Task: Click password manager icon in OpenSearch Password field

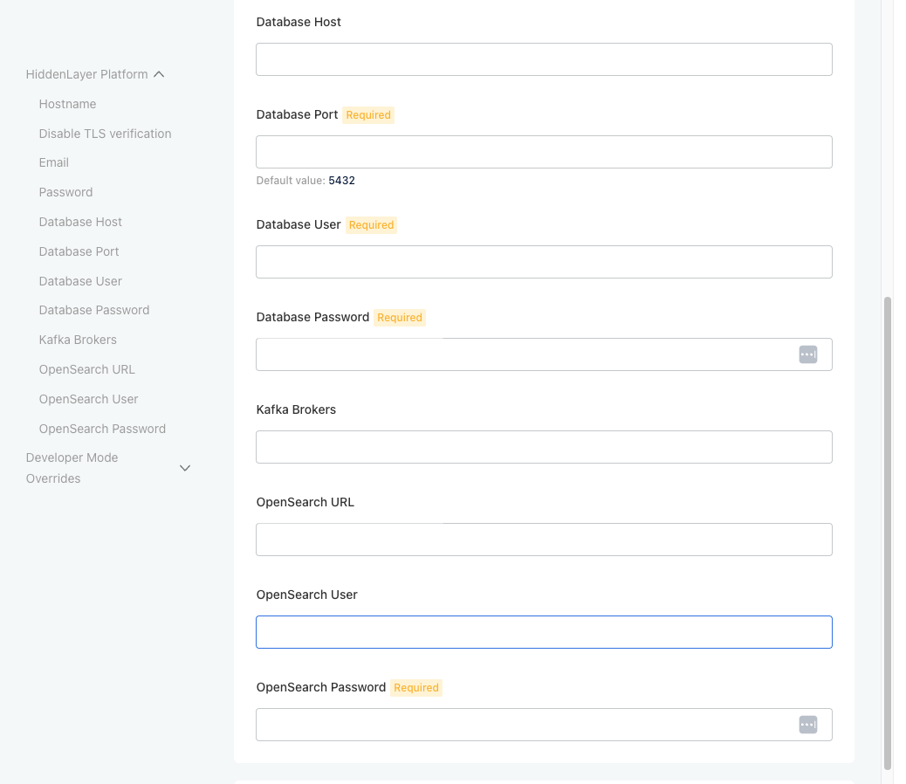Action: [x=807, y=725]
